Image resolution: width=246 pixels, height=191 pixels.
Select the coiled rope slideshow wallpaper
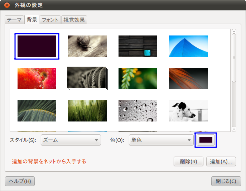87,78
